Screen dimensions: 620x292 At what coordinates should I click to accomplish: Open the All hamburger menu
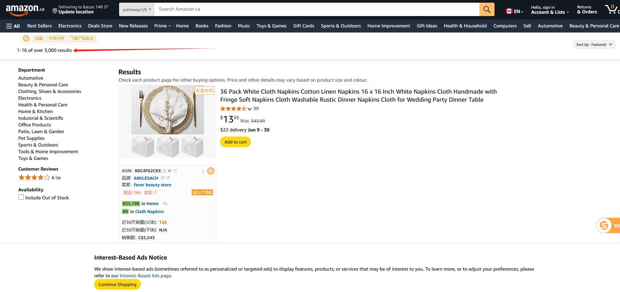point(13,26)
